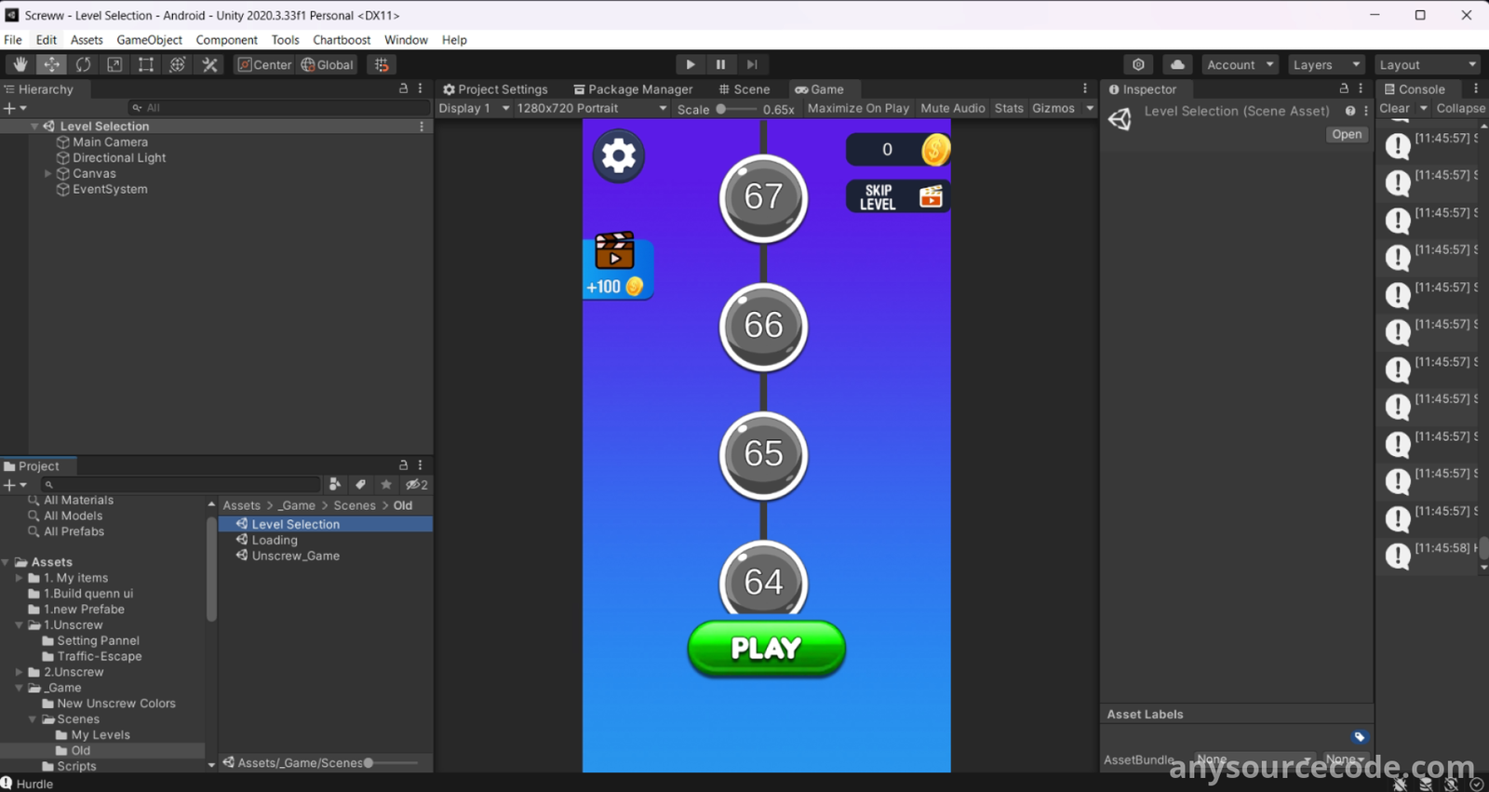
Task: Start Play mode
Action: (x=690, y=64)
